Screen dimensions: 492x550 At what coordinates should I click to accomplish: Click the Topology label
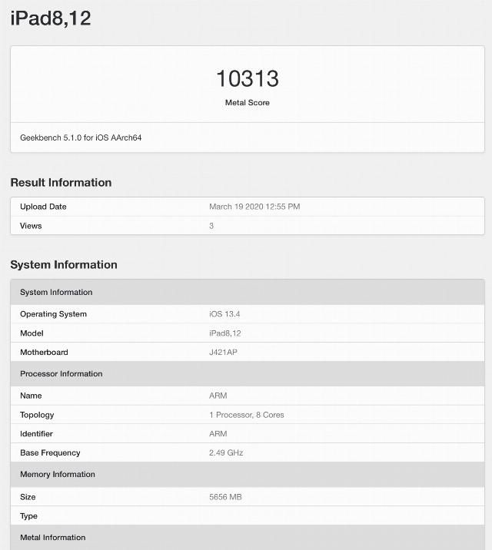(x=37, y=415)
